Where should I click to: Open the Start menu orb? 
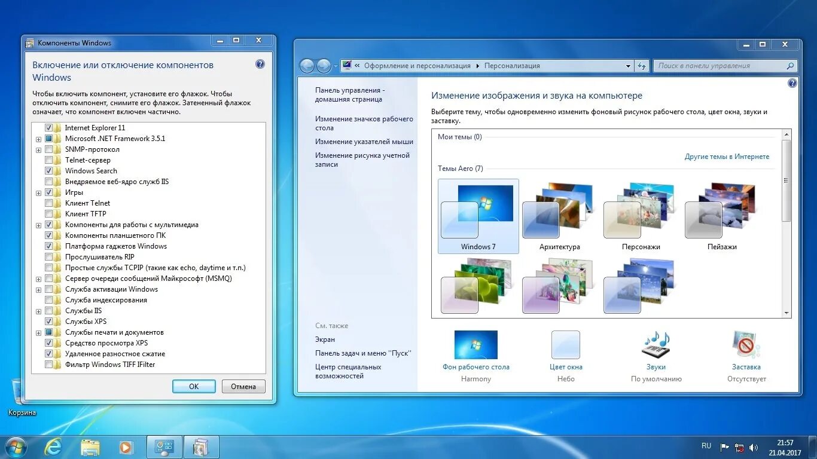(16, 447)
